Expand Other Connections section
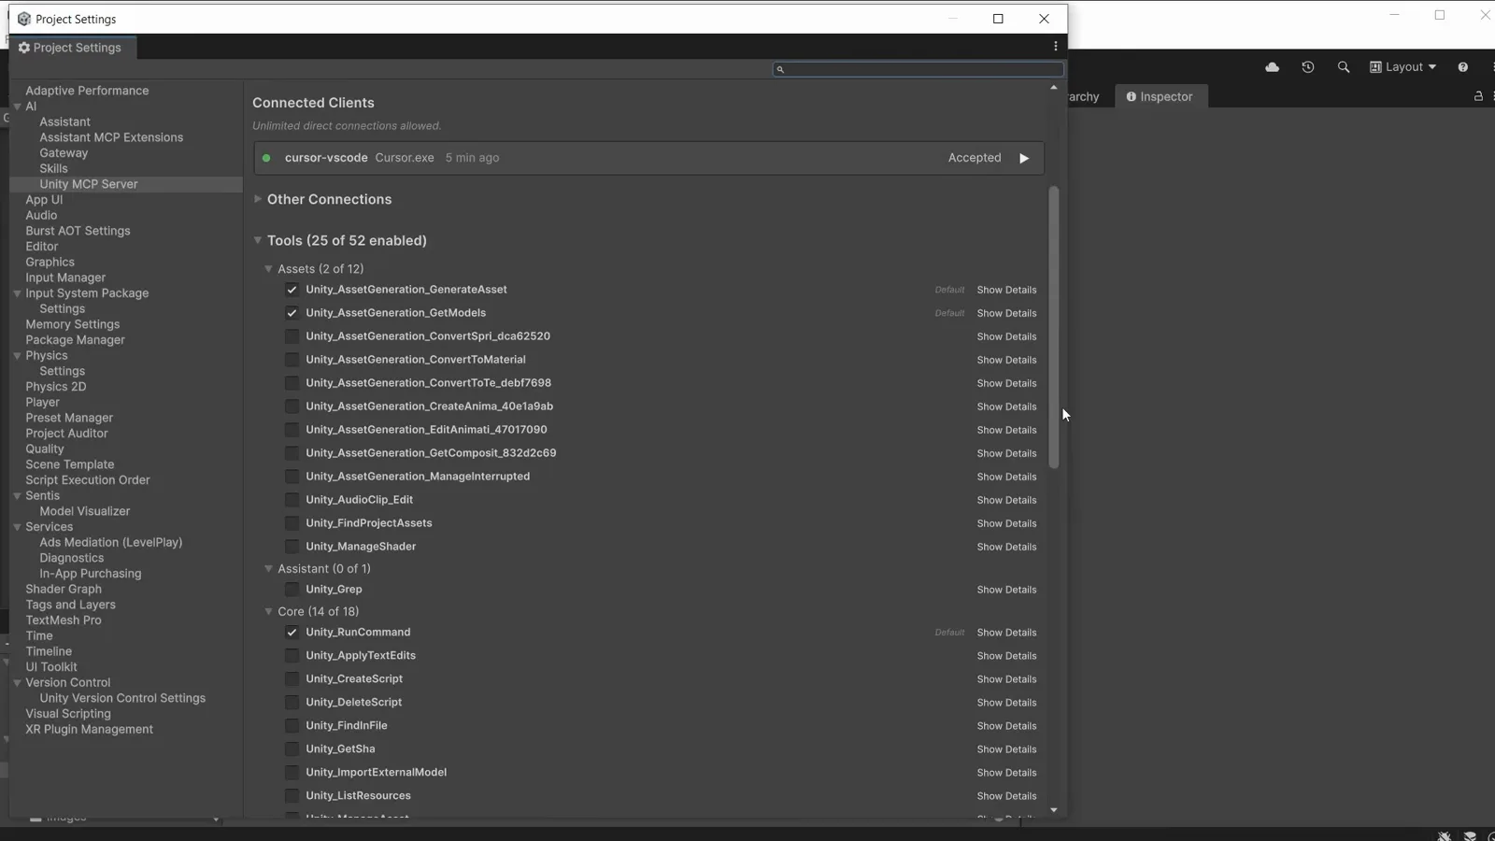The width and height of the screenshot is (1495, 841). pyautogui.click(x=258, y=199)
